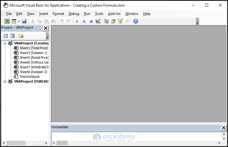This screenshot has width=228, height=147.
Task: Select ThisWorkbook in project tree
Action: 30,77
